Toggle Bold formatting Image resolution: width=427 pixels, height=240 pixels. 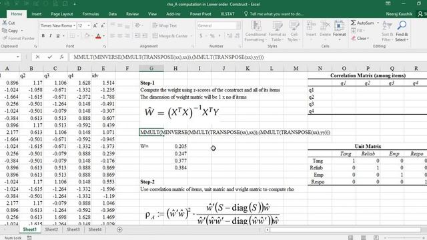point(43,35)
